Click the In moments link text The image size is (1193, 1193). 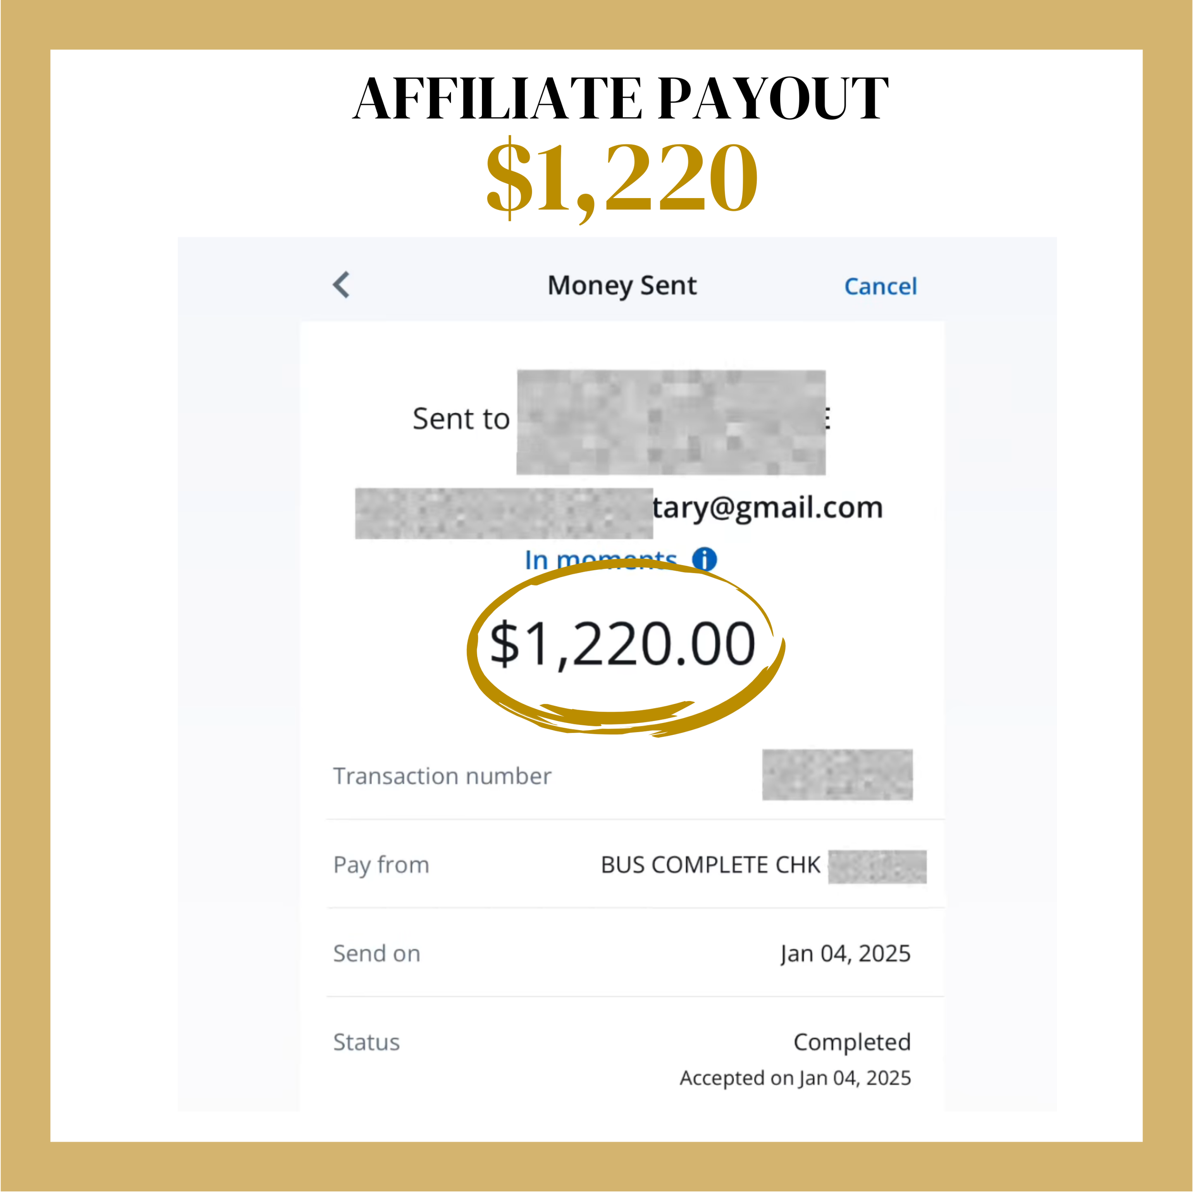click(x=601, y=559)
